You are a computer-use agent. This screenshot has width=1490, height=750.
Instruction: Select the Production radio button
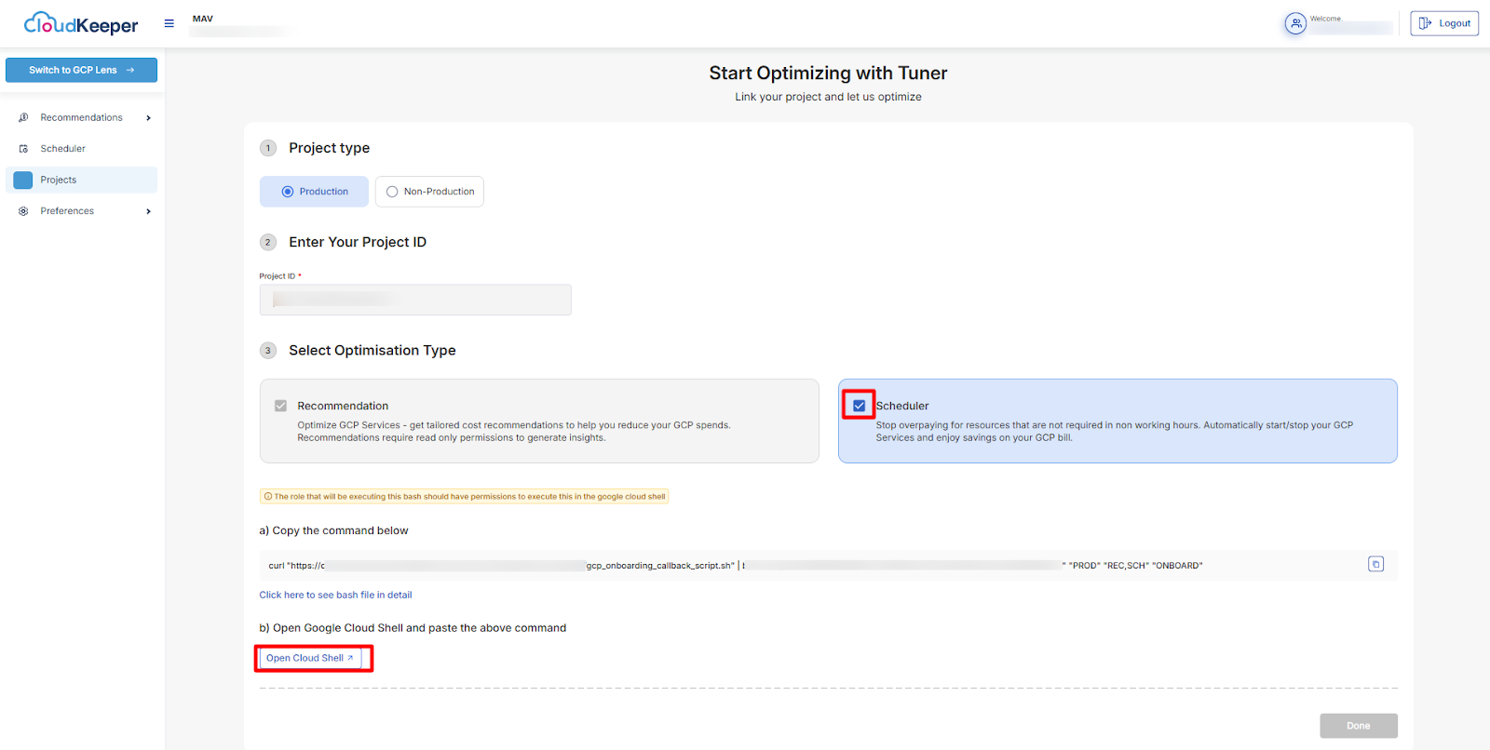(x=288, y=192)
